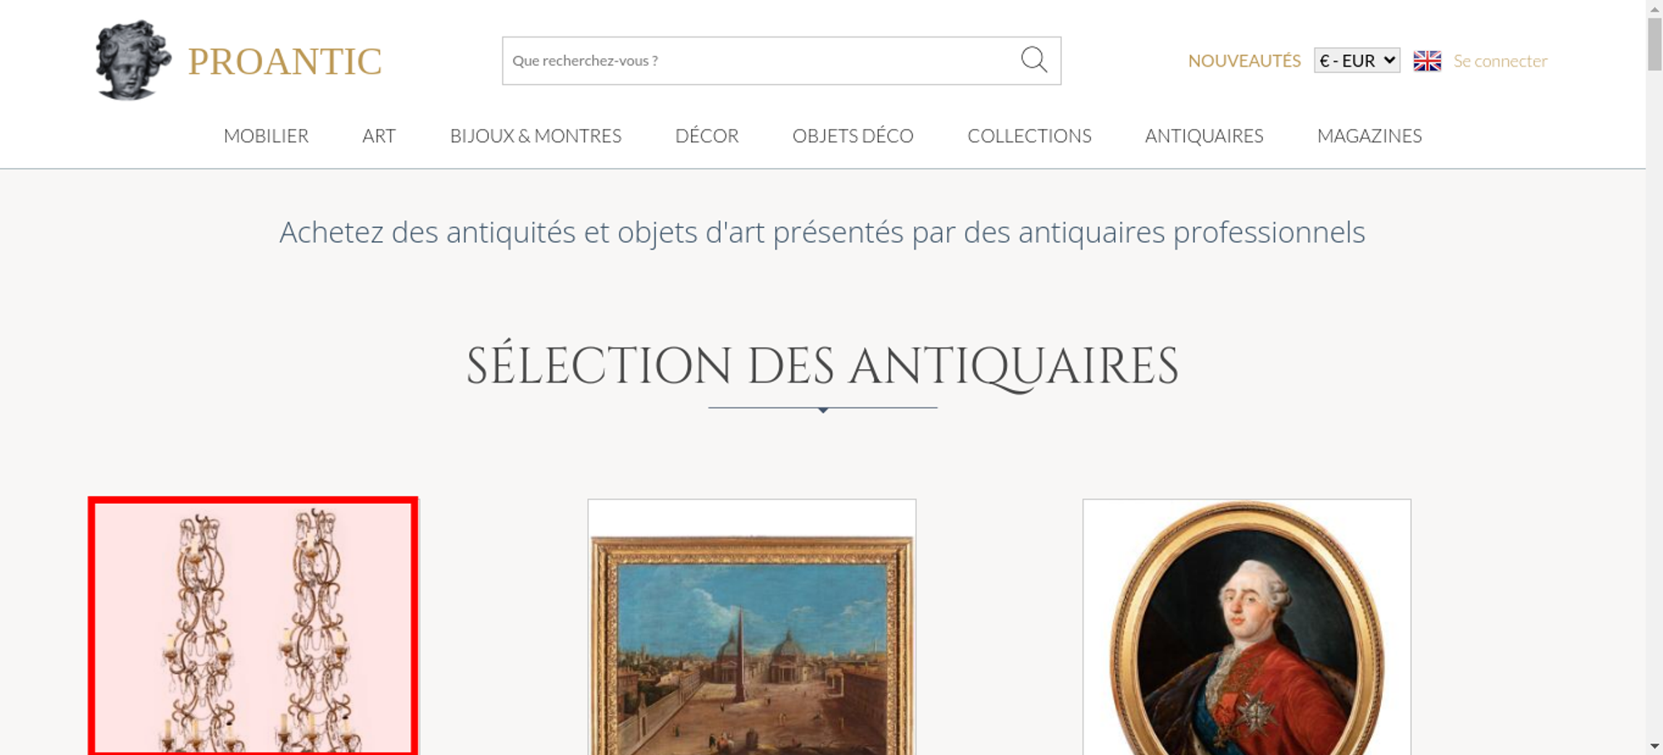
Task: Open the Roman piazza painting thumbnail
Action: click(x=752, y=627)
